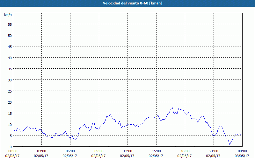Viewport: 255px width, 159px height.
Task: Click the x-axis time label 09:00
Action: click(x=99, y=151)
